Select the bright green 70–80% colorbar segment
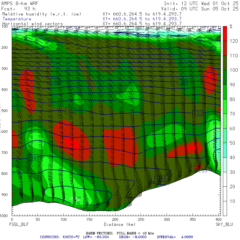This screenshot has width=240, height=240. pyautogui.click(x=225, y=106)
